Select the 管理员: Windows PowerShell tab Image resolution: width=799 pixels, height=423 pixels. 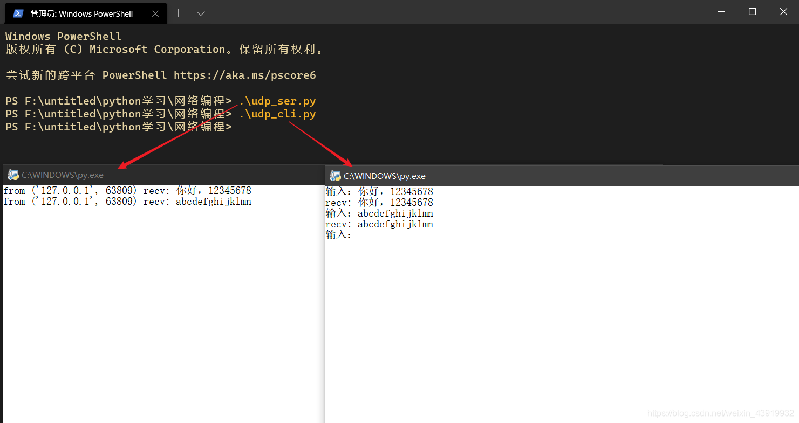(x=86, y=13)
